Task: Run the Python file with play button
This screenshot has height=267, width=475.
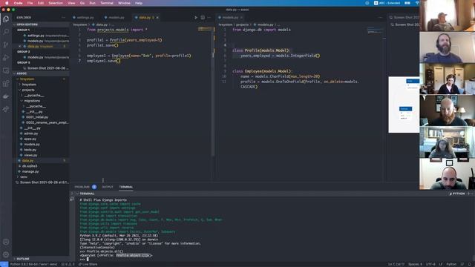Action: 196,18
